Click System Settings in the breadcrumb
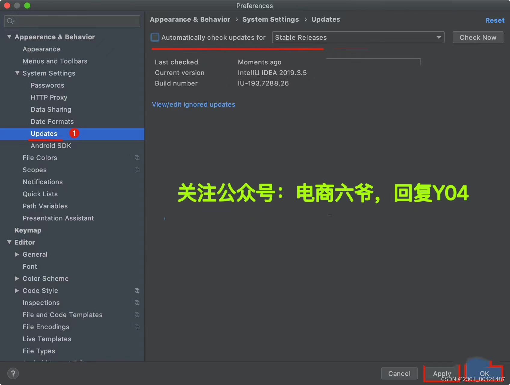510x385 pixels. [x=270, y=19]
